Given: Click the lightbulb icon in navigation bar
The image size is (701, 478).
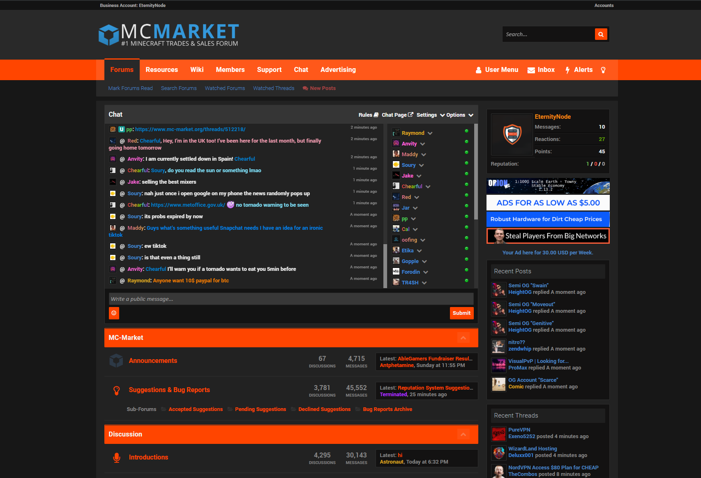Looking at the screenshot, I should click(603, 70).
